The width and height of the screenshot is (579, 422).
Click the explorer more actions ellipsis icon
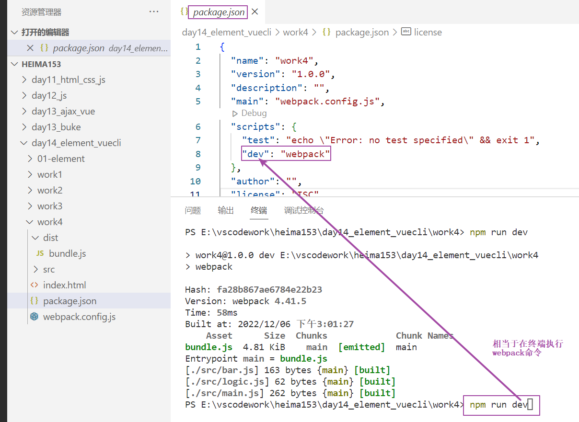pos(154,12)
